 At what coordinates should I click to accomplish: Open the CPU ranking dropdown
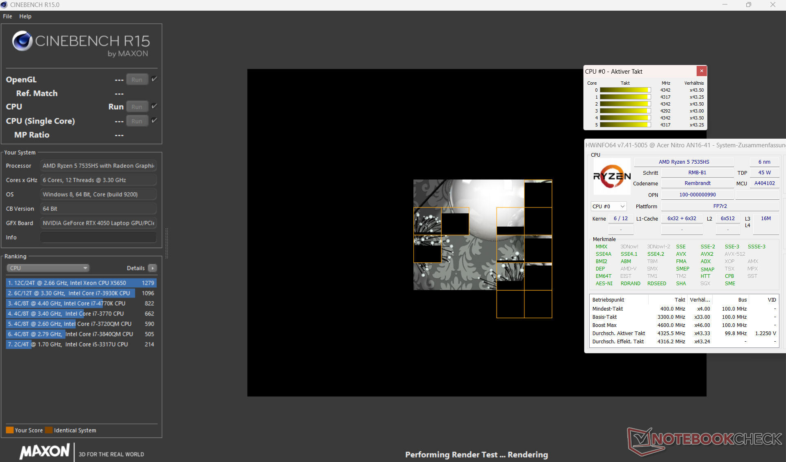click(x=48, y=268)
